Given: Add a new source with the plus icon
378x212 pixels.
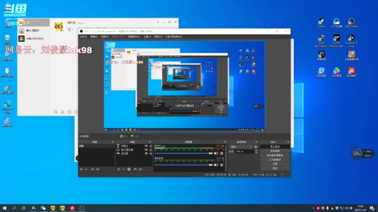Looking at the screenshot, I should 119,169.
